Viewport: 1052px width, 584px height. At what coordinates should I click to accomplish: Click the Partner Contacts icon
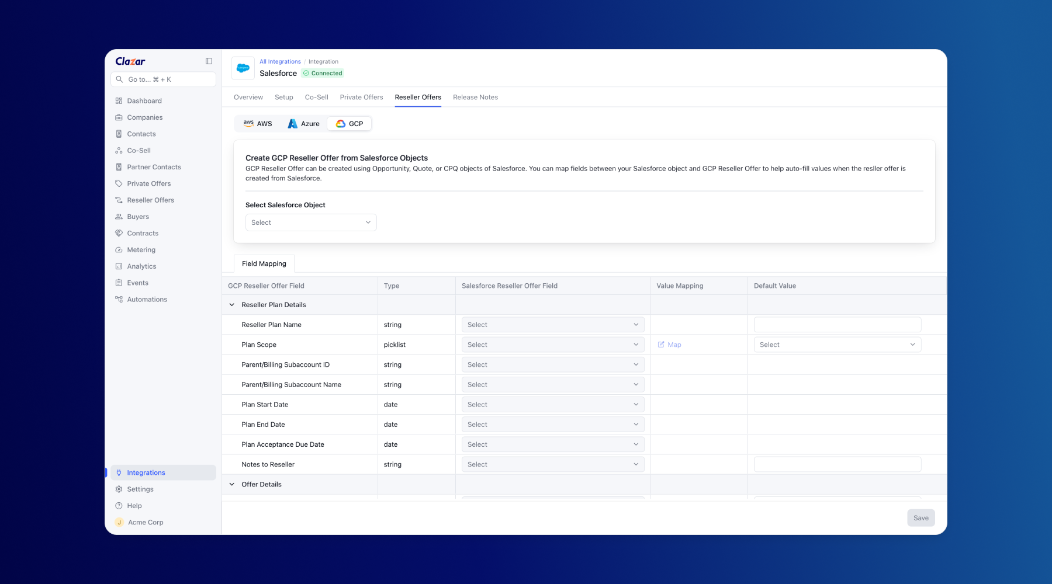tap(119, 167)
